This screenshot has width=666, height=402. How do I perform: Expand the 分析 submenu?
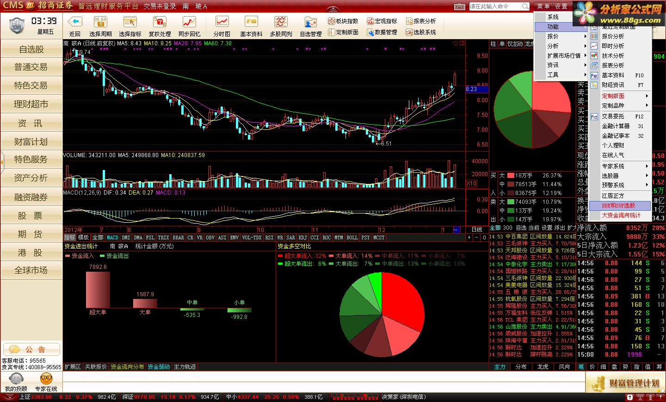tap(561, 46)
